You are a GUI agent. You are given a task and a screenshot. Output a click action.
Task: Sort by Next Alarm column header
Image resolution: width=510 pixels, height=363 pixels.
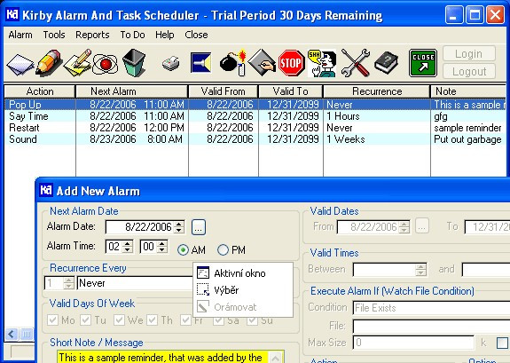pos(132,91)
